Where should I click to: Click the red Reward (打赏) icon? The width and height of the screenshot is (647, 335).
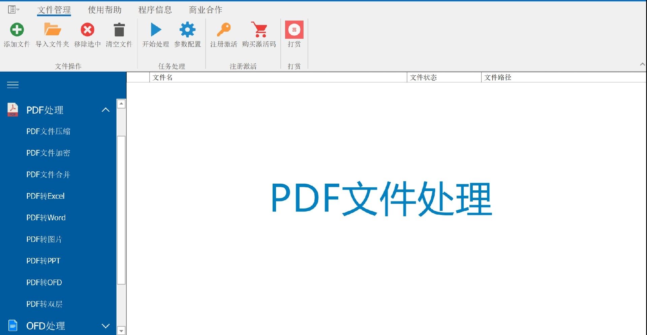[294, 30]
